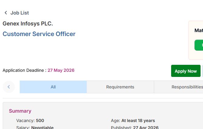Go back via the Job List link
This screenshot has width=203, height=129.
(20, 13)
